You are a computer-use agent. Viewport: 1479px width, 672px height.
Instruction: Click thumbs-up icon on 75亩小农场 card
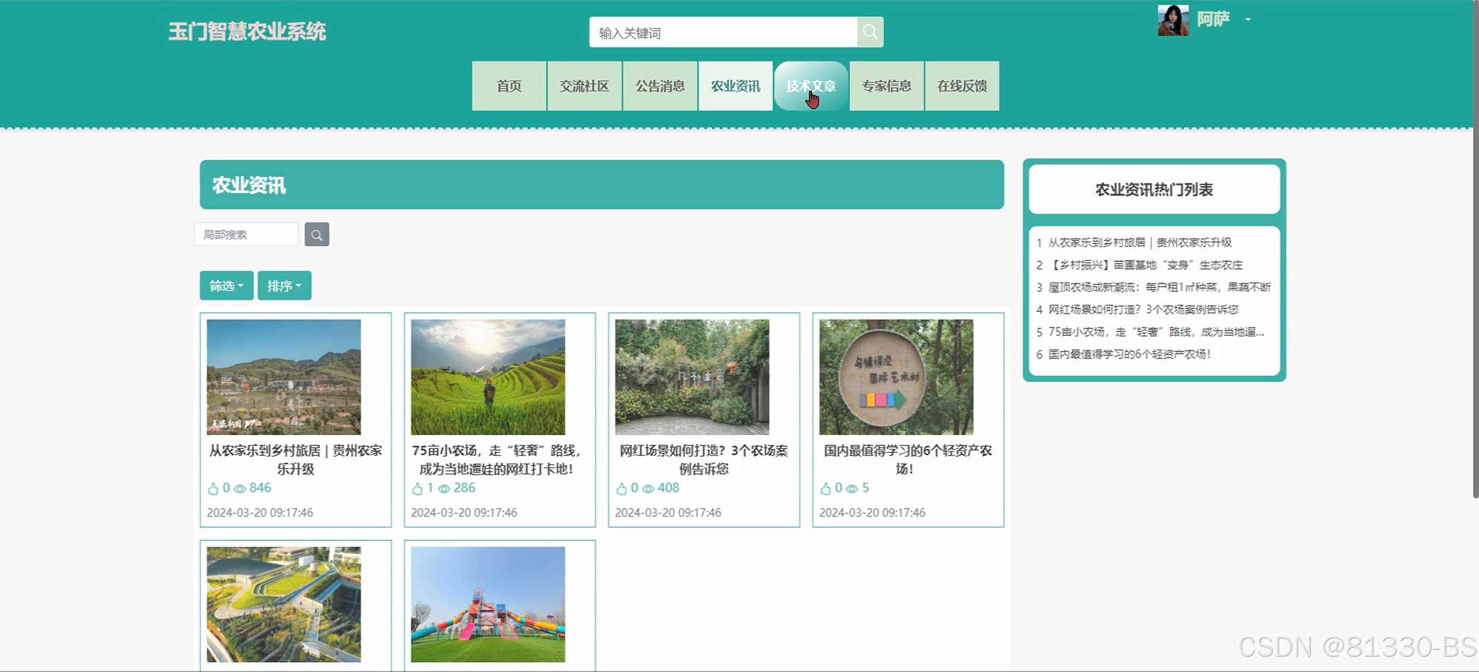(x=417, y=489)
